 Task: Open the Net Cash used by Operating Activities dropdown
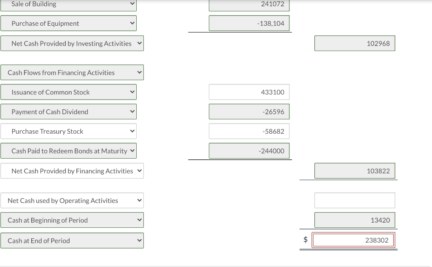[x=72, y=200]
